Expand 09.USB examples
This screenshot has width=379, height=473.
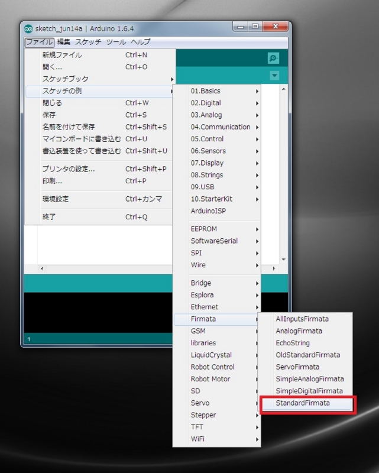point(216,187)
